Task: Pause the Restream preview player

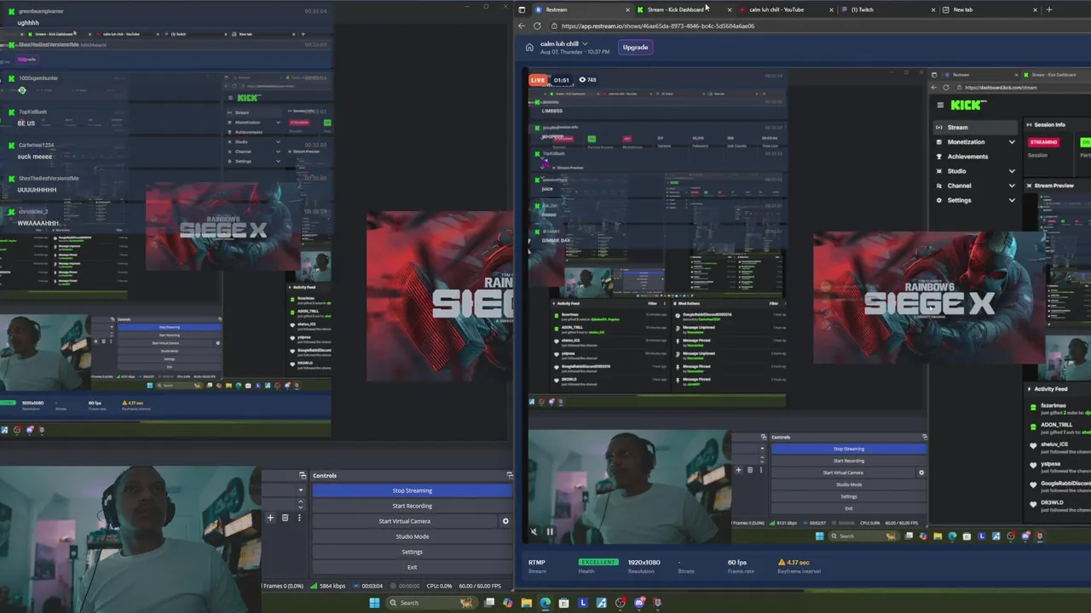Action: click(x=550, y=531)
